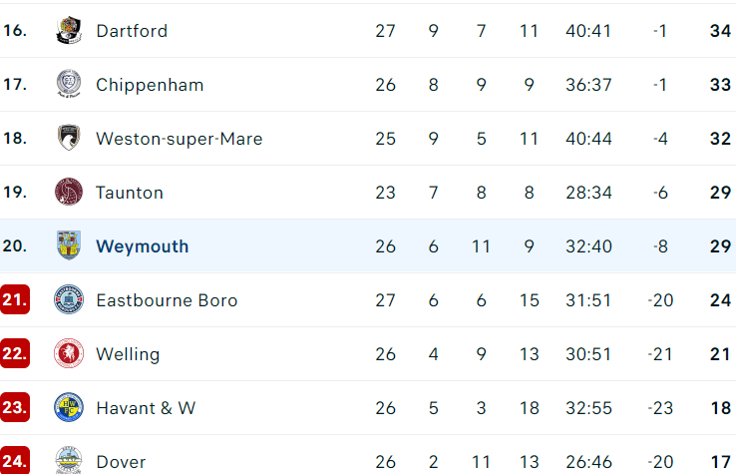Click the Dover club crest
The width and height of the screenshot is (736, 474).
pos(68,460)
